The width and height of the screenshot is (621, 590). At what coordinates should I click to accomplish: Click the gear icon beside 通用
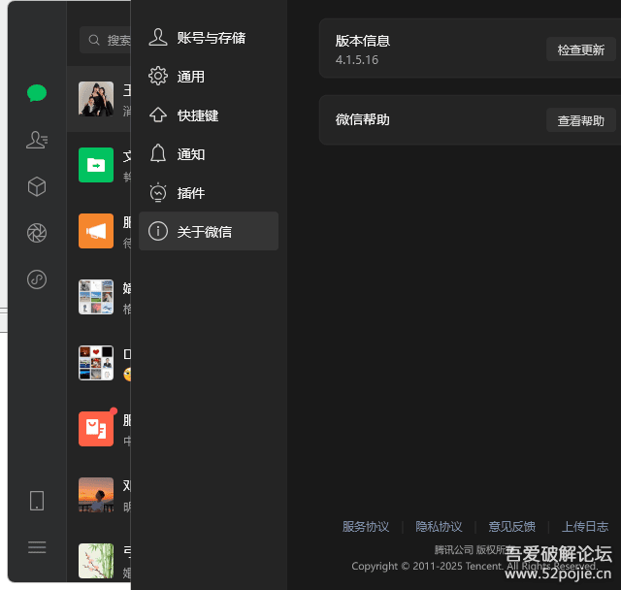click(x=158, y=76)
